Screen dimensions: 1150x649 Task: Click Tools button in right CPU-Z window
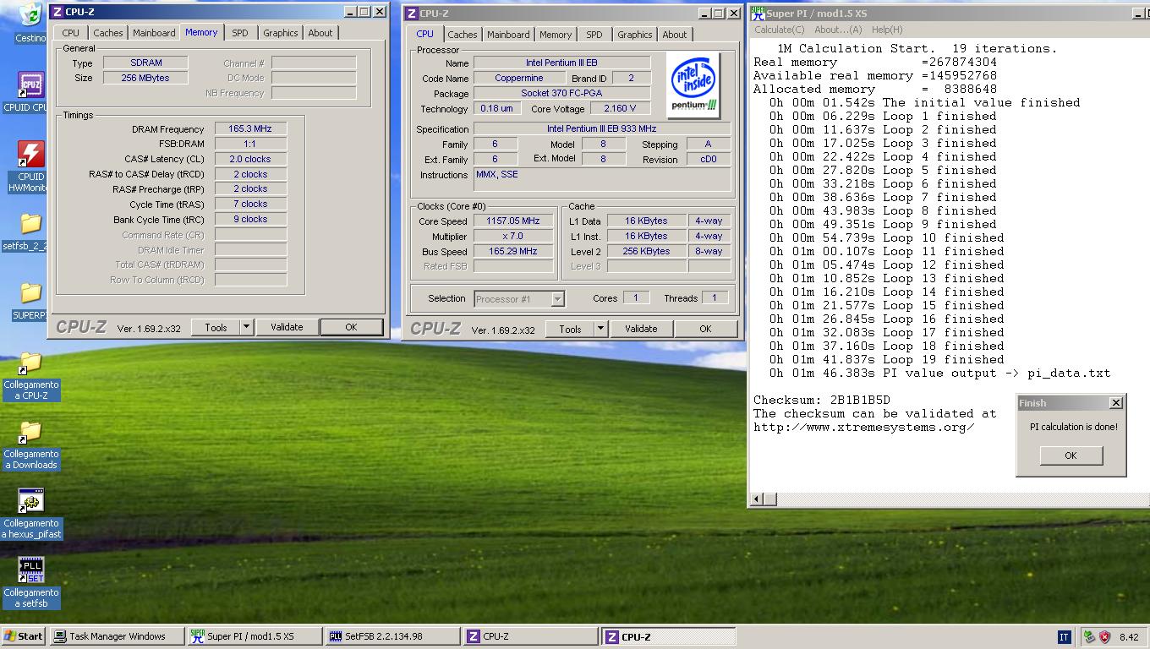click(x=570, y=329)
